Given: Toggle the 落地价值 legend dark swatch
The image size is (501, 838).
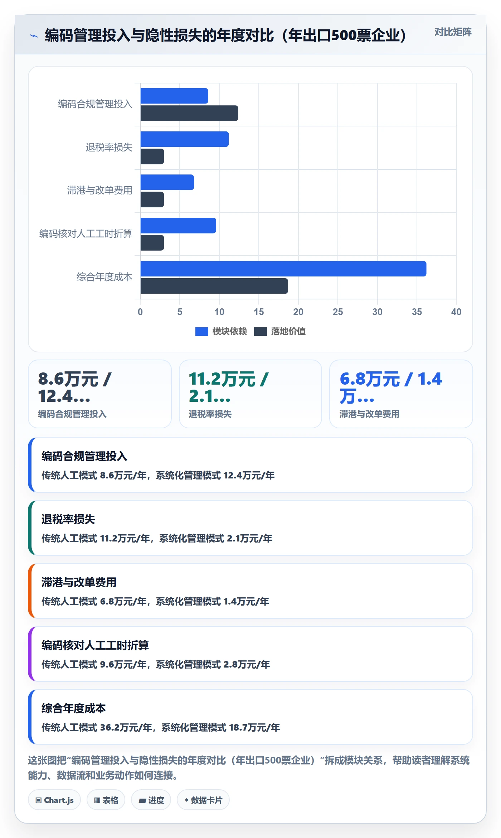Looking at the screenshot, I should [260, 332].
